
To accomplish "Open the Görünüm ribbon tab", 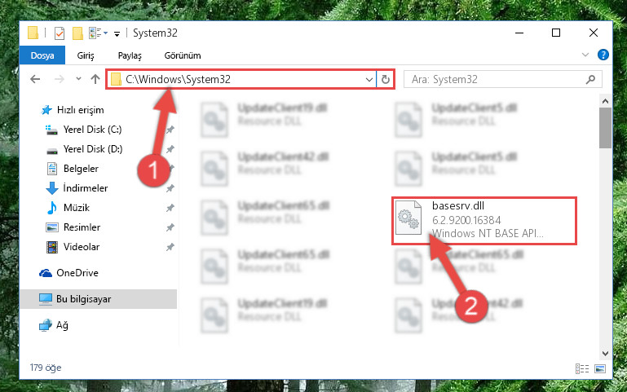I will click(x=183, y=55).
